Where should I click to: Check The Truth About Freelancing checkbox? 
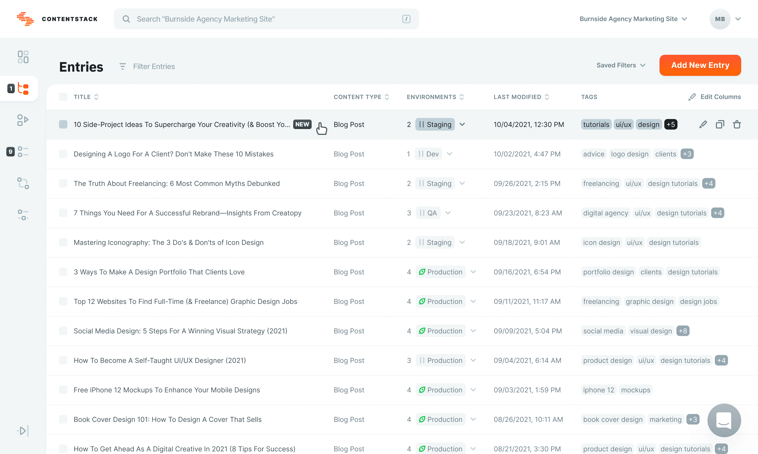tap(63, 184)
